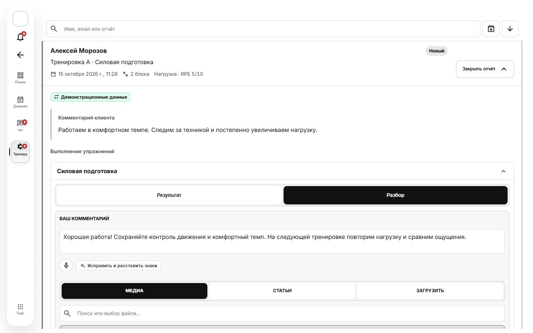Focus the Поиск или выбор файла field
Screen dimensions: 533x333
(x=282, y=313)
